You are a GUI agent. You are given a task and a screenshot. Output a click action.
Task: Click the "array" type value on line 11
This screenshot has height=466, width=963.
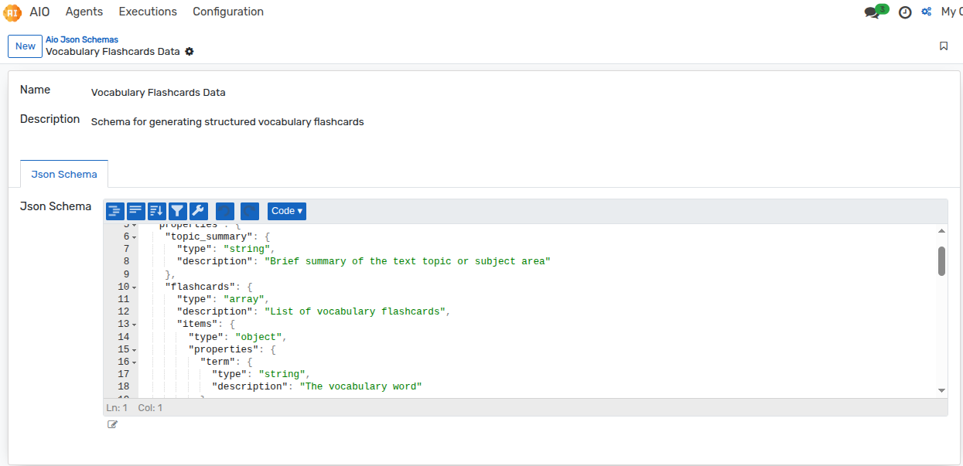tap(244, 300)
